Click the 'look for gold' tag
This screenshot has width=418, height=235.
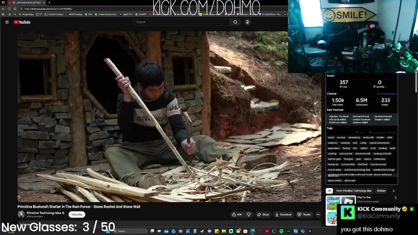(334, 159)
